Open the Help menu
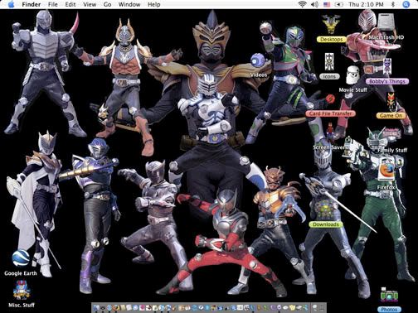418x313 pixels. (153, 4)
